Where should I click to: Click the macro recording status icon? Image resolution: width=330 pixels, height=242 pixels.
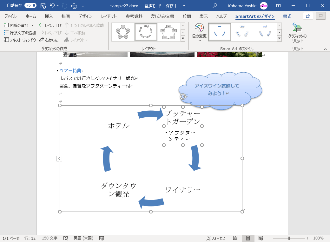(102, 238)
